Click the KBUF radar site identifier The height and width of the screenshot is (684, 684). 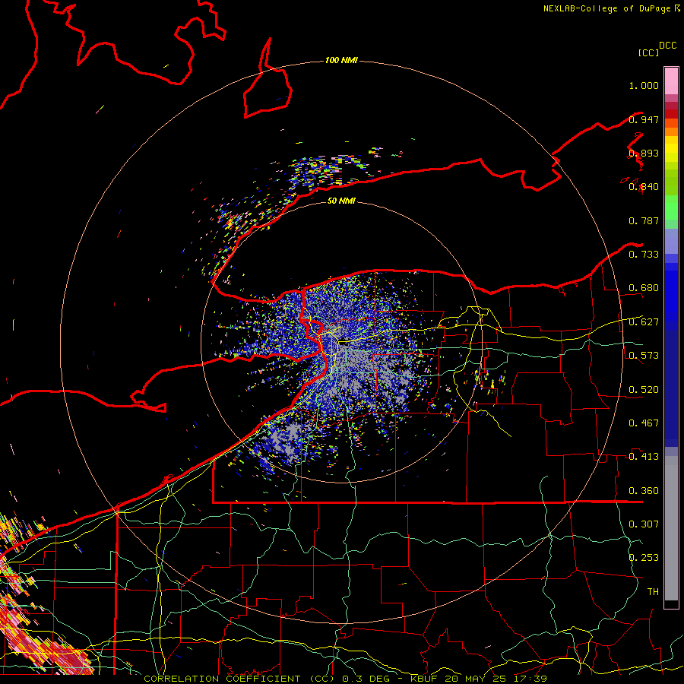tap(425, 679)
